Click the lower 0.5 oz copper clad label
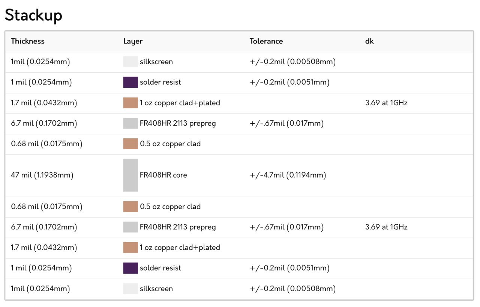Viewport: 480px width, 307px height. pyautogui.click(x=170, y=207)
